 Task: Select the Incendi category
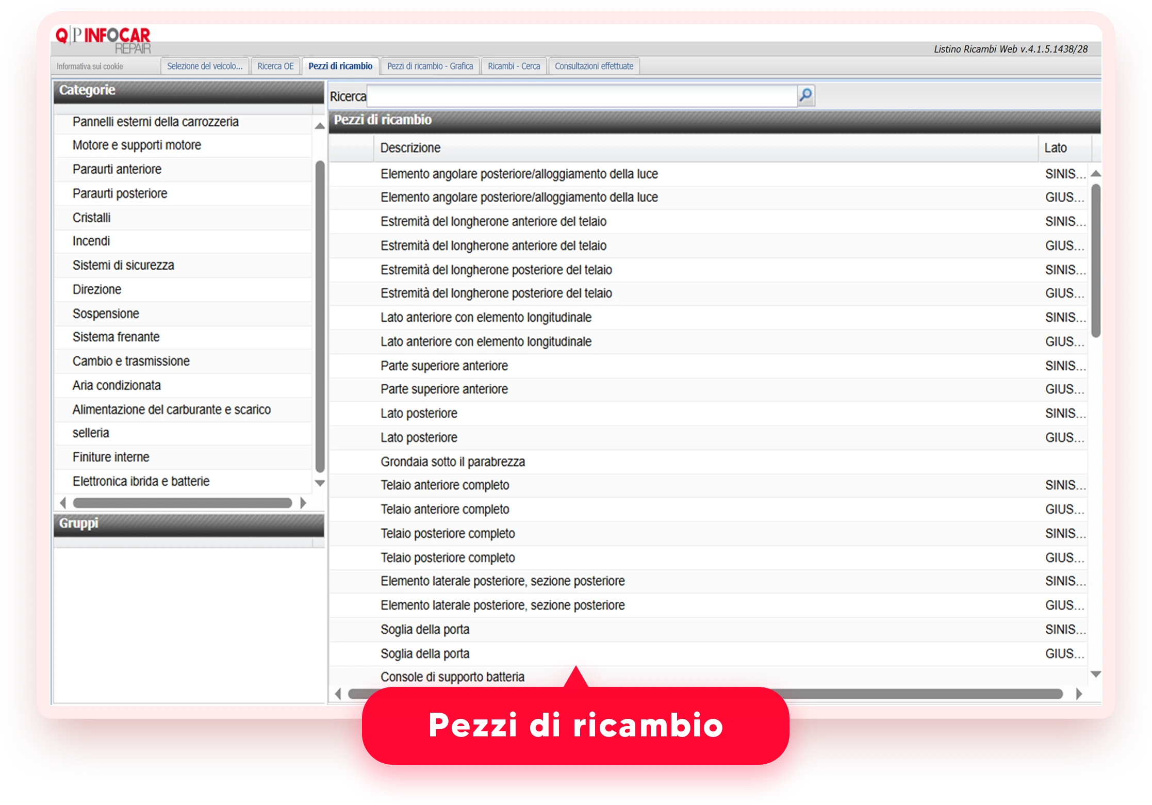183,241
